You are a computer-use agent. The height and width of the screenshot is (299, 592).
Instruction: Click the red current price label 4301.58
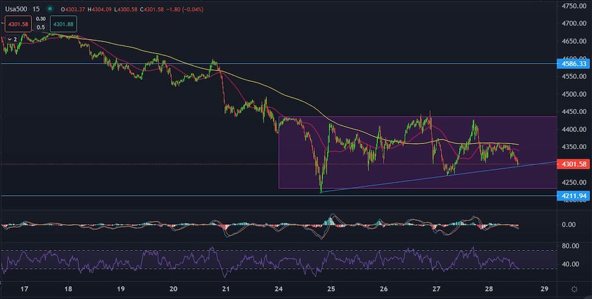pyautogui.click(x=574, y=164)
